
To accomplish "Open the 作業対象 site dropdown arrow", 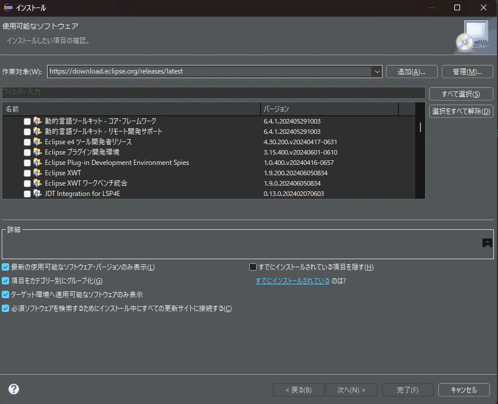I will point(377,71).
